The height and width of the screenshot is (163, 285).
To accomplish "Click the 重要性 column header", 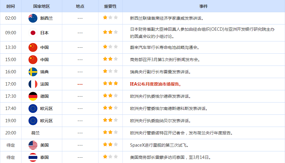I will [x=110, y=6].
